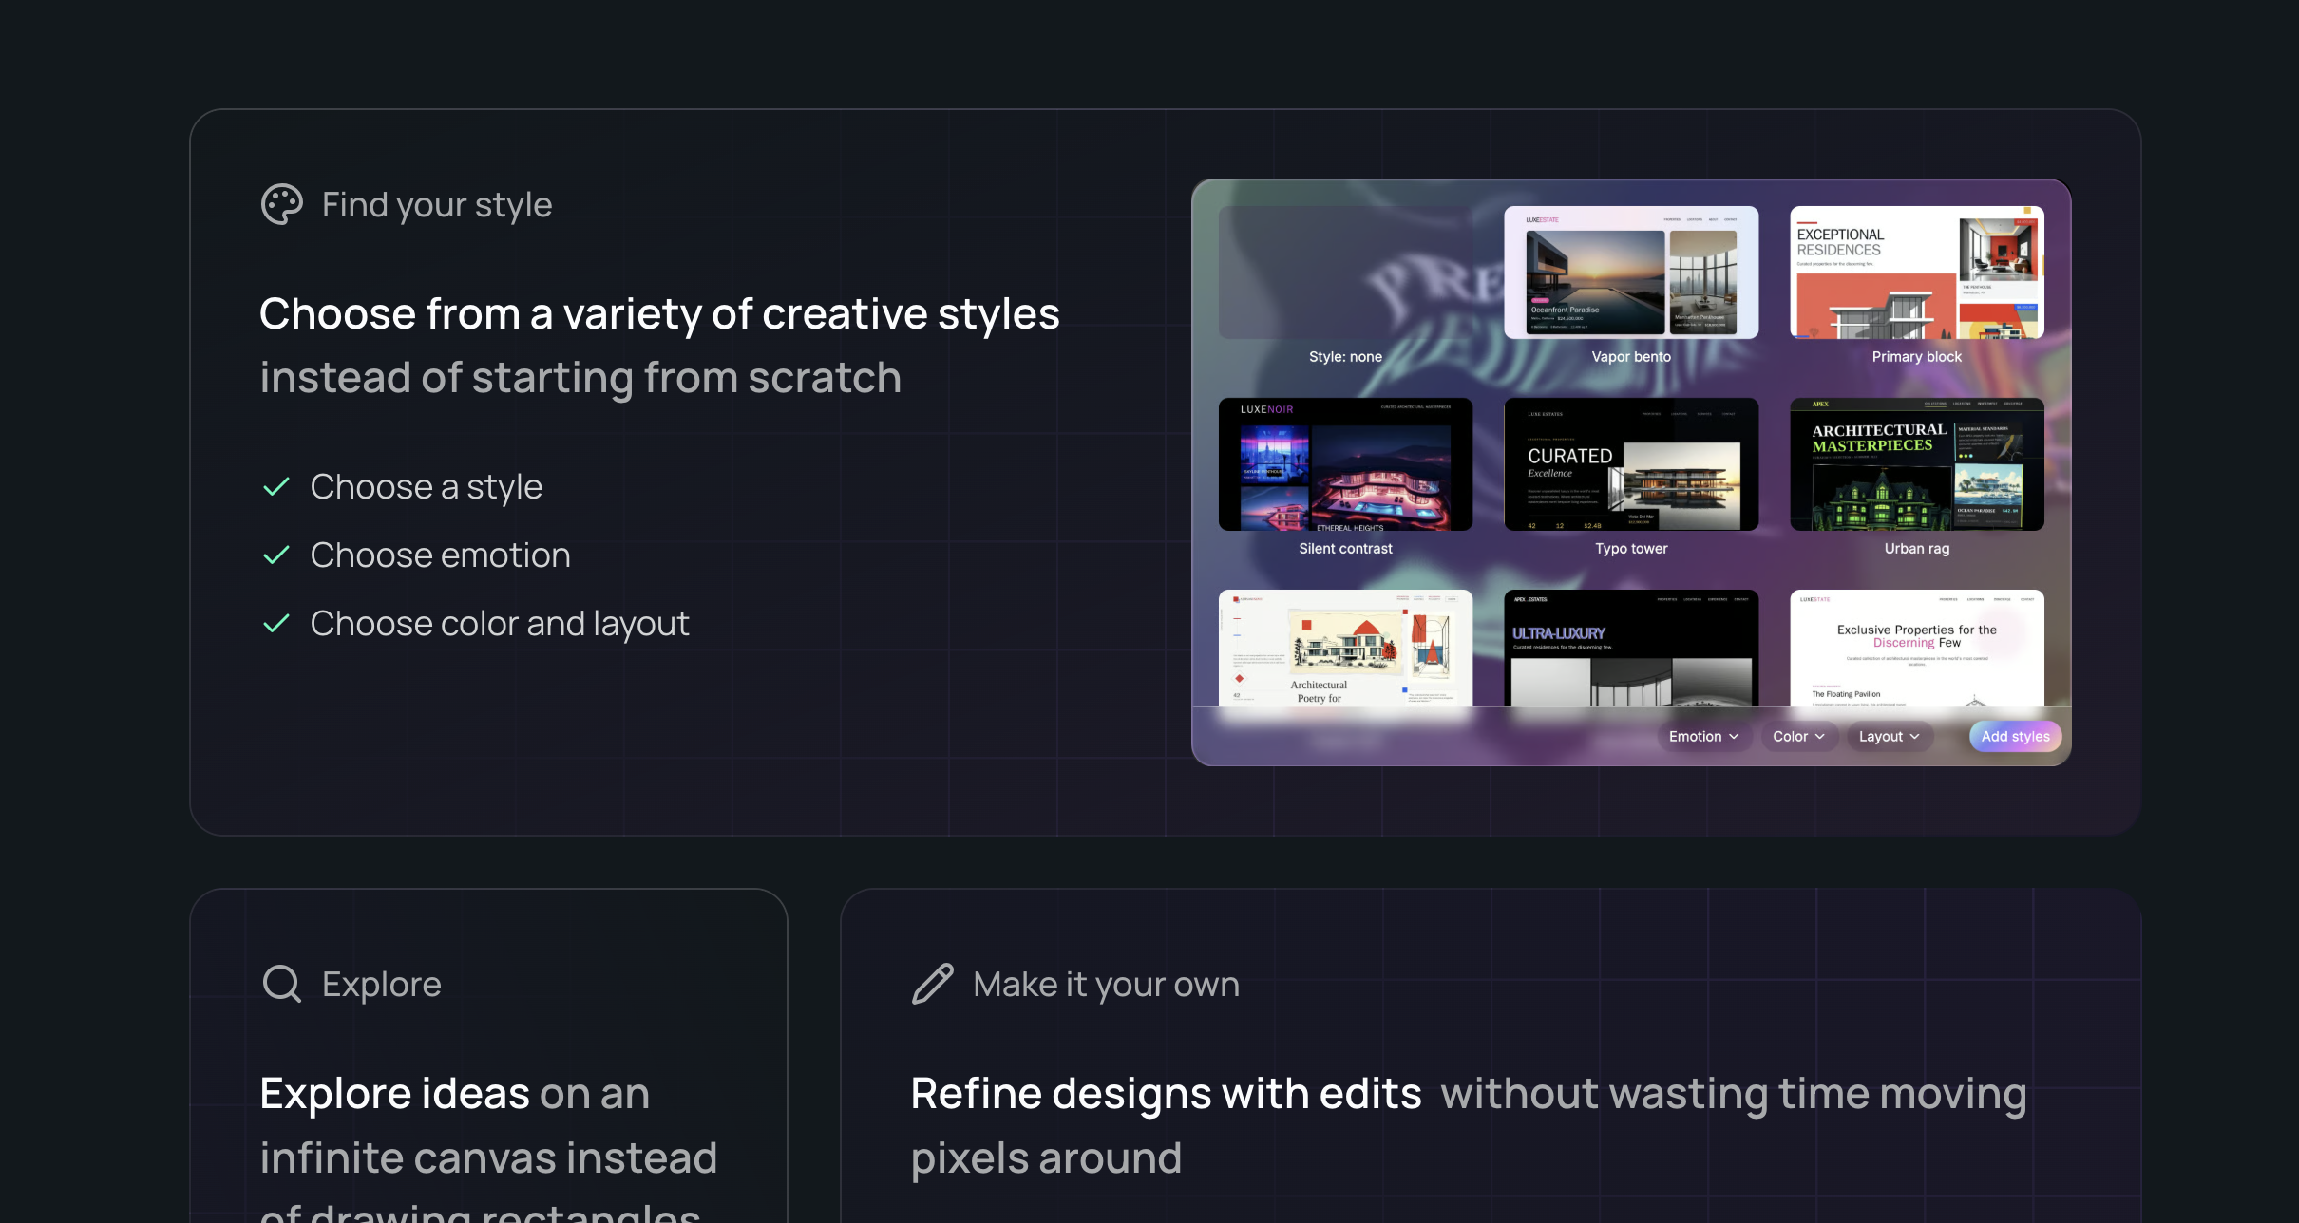Image resolution: width=2299 pixels, height=1223 pixels.
Task: Select the Style: none option
Action: (x=1345, y=273)
